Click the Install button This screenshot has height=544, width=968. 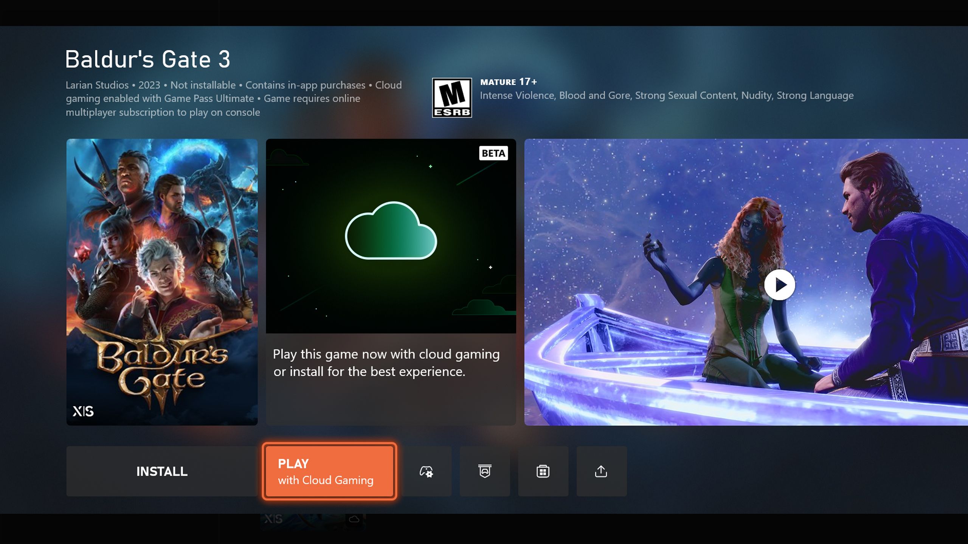[161, 471]
